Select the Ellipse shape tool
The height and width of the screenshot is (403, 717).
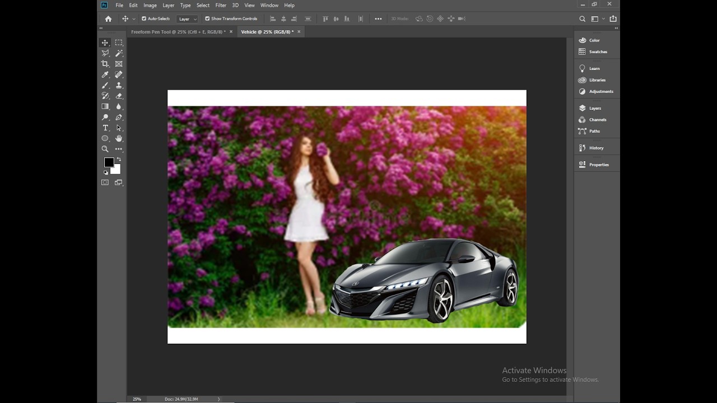coord(105,138)
